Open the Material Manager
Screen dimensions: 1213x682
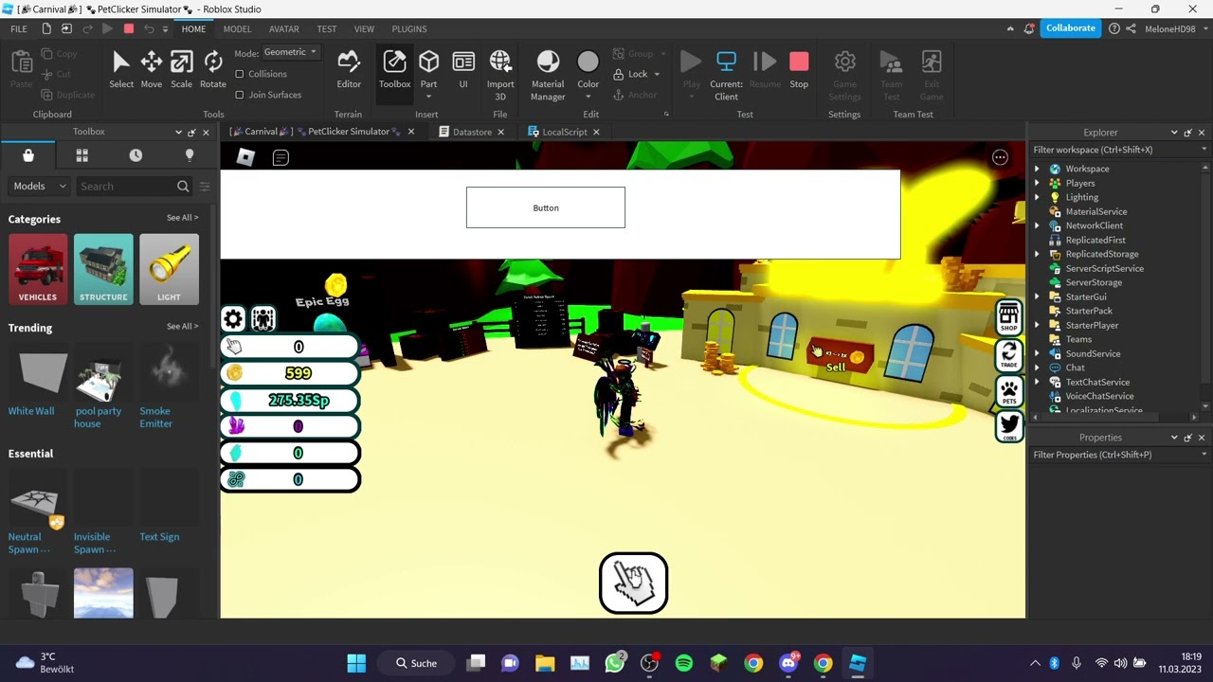(548, 75)
